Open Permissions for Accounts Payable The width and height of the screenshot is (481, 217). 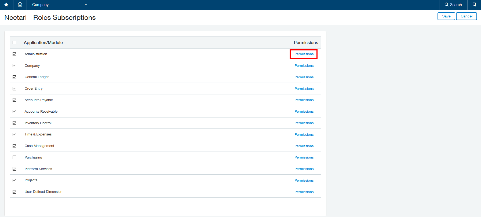point(304,100)
